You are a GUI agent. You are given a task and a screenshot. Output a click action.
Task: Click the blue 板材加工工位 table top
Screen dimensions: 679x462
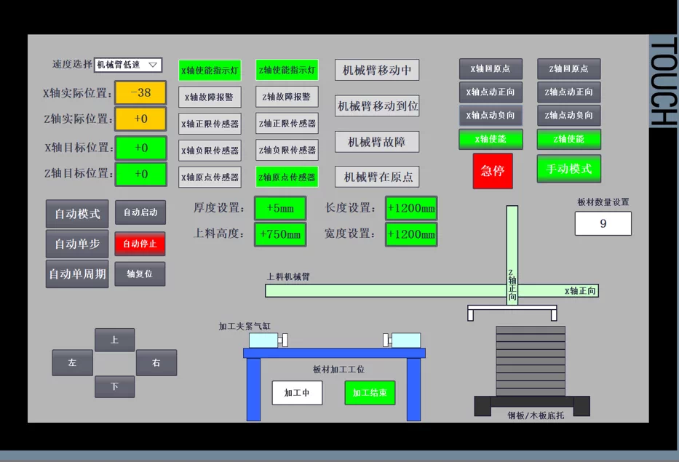pyautogui.click(x=334, y=353)
